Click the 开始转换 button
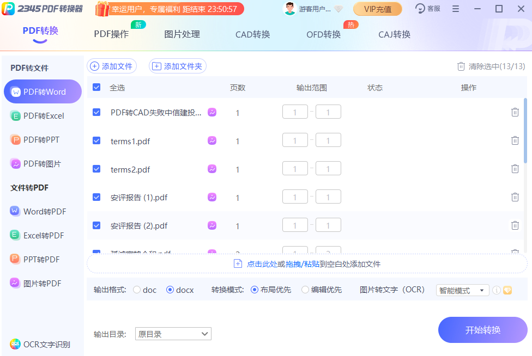Screen dimensions: 532x356 (x=482, y=330)
